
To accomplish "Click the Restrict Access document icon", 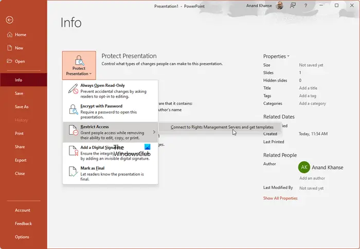I will tap(73, 130).
